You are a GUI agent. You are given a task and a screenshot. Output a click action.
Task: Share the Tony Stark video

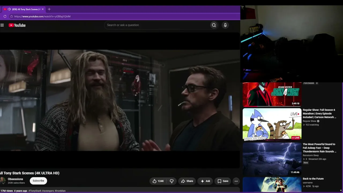[187, 181]
